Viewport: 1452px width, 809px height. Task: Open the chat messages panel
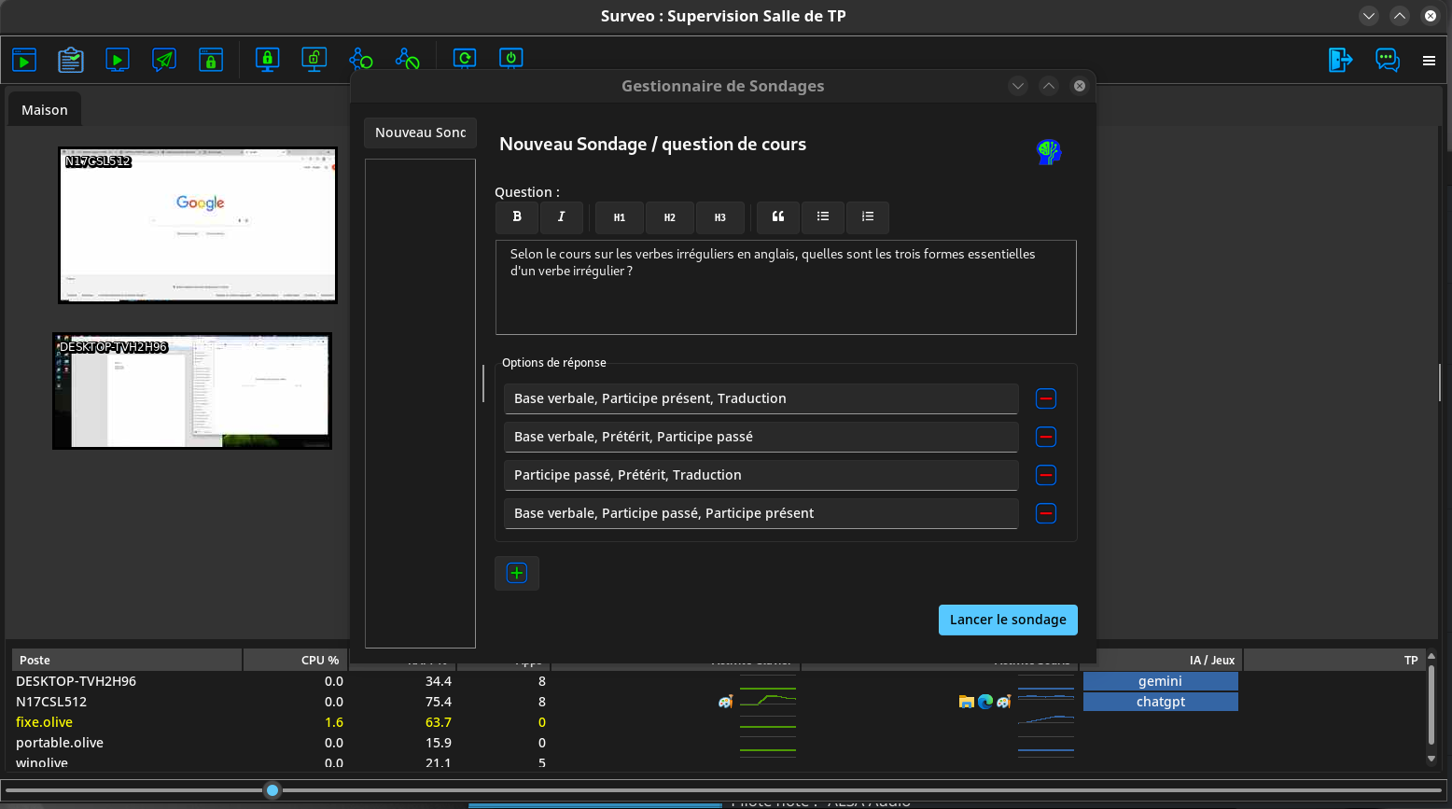point(1387,60)
